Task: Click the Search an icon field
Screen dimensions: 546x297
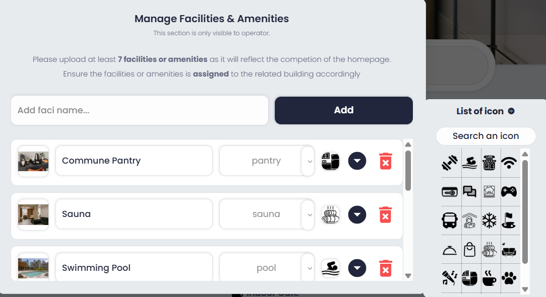Action: (486, 136)
